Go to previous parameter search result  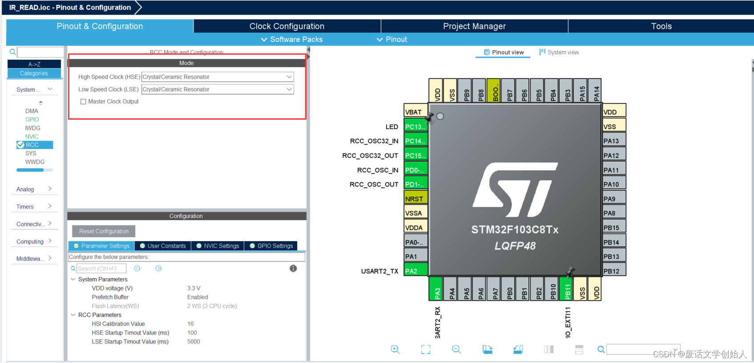[x=137, y=269]
